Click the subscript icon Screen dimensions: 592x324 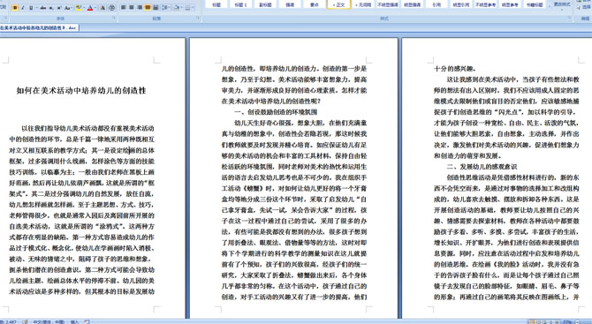(51, 8)
